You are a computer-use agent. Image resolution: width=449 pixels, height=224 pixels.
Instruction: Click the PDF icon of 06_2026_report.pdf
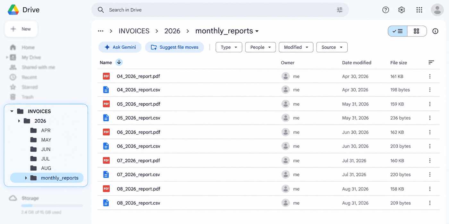[106, 132]
